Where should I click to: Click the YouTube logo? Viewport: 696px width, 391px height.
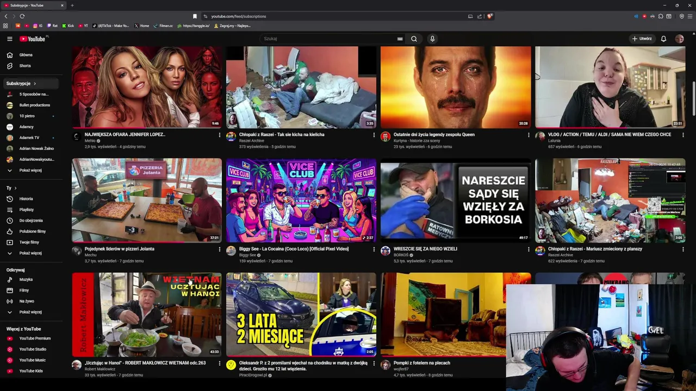[34, 39]
